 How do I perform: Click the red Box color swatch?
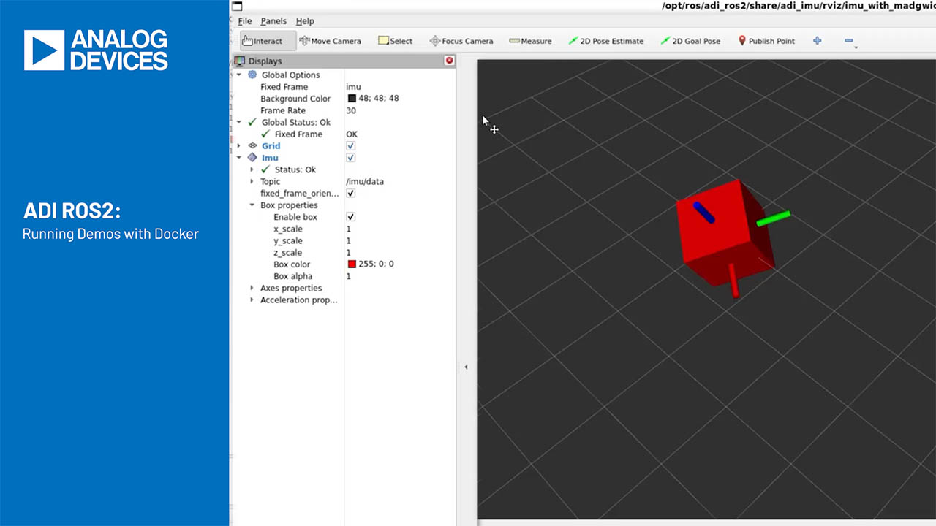point(352,264)
